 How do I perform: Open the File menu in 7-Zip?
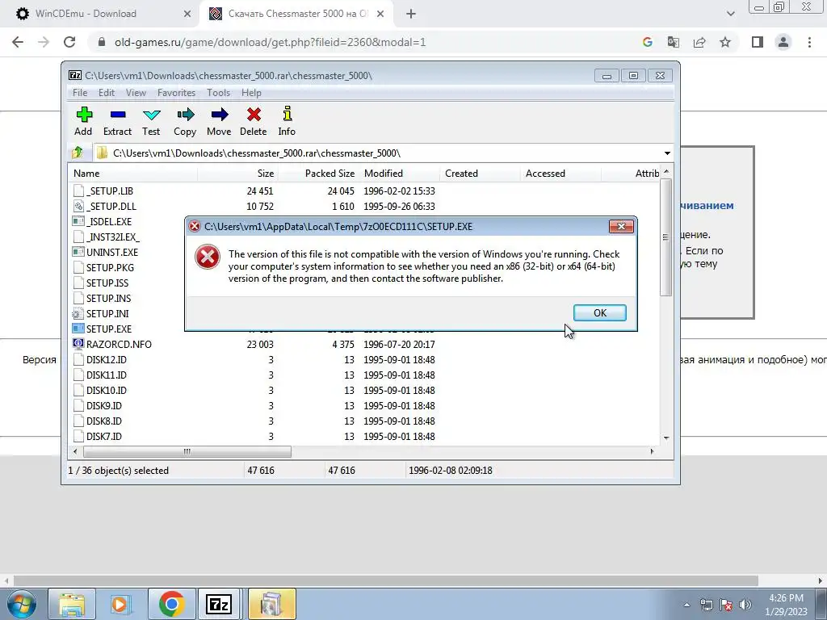click(x=80, y=93)
